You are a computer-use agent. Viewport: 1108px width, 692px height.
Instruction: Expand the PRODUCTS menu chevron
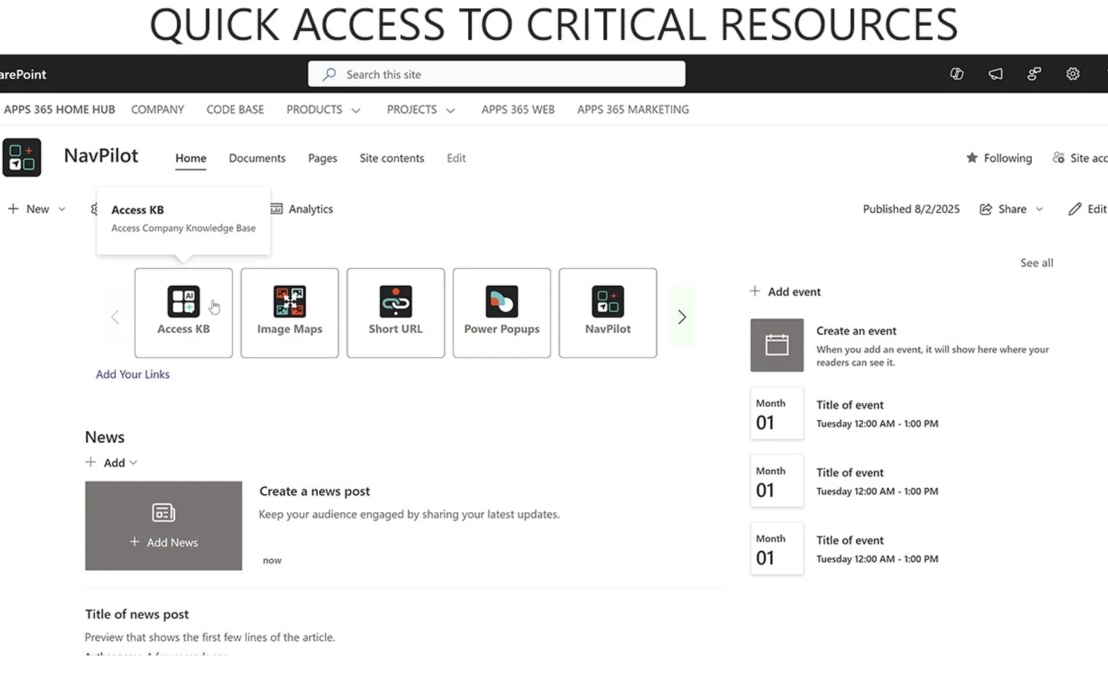coord(356,110)
